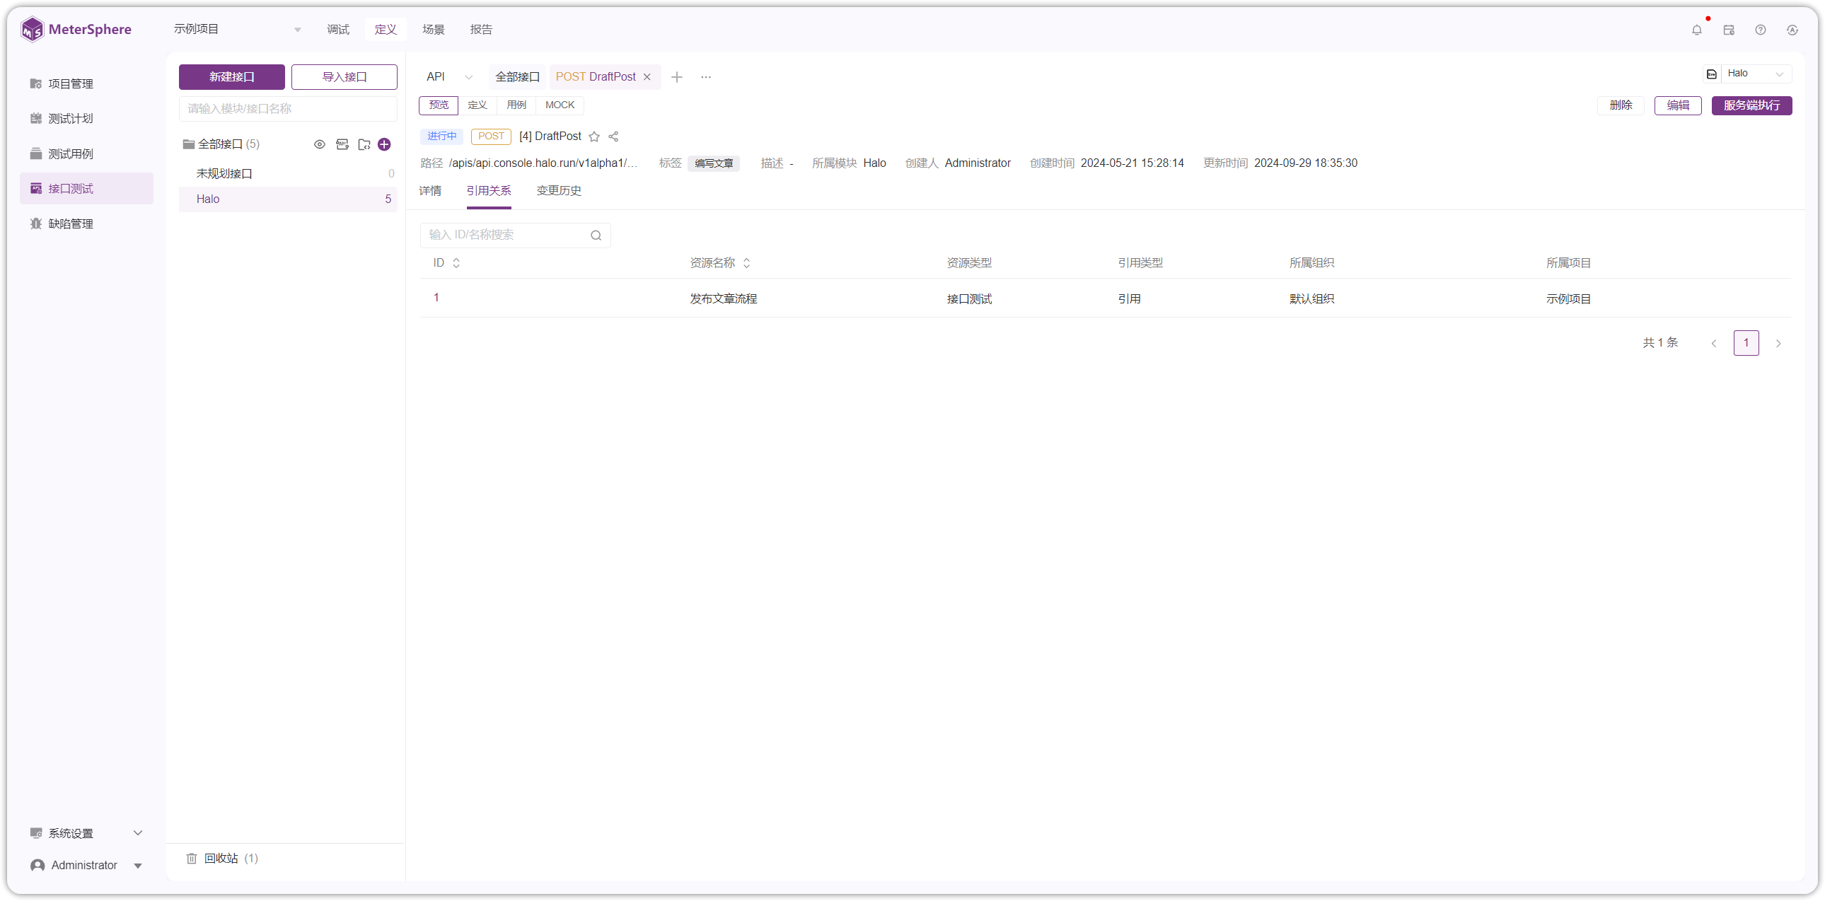Click the 编辑 button
Viewport: 1825px width, 901px height.
tap(1677, 105)
